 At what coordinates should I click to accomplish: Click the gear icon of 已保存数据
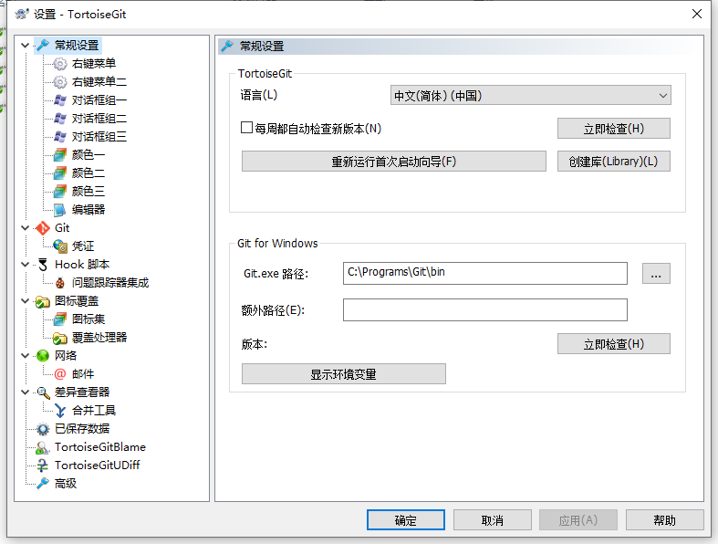coord(43,428)
